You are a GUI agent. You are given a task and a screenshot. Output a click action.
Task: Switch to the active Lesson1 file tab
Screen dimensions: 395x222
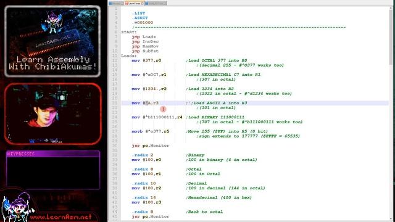(134, 3)
